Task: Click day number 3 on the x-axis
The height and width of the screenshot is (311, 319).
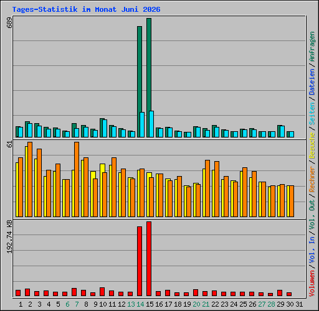Action: tap(39, 304)
